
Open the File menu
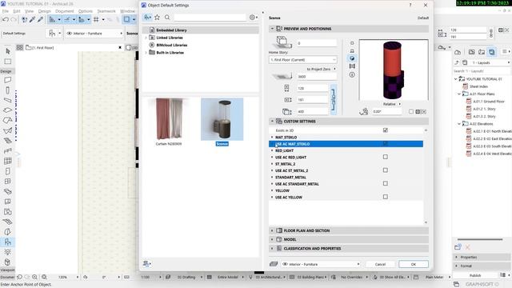[6, 11]
